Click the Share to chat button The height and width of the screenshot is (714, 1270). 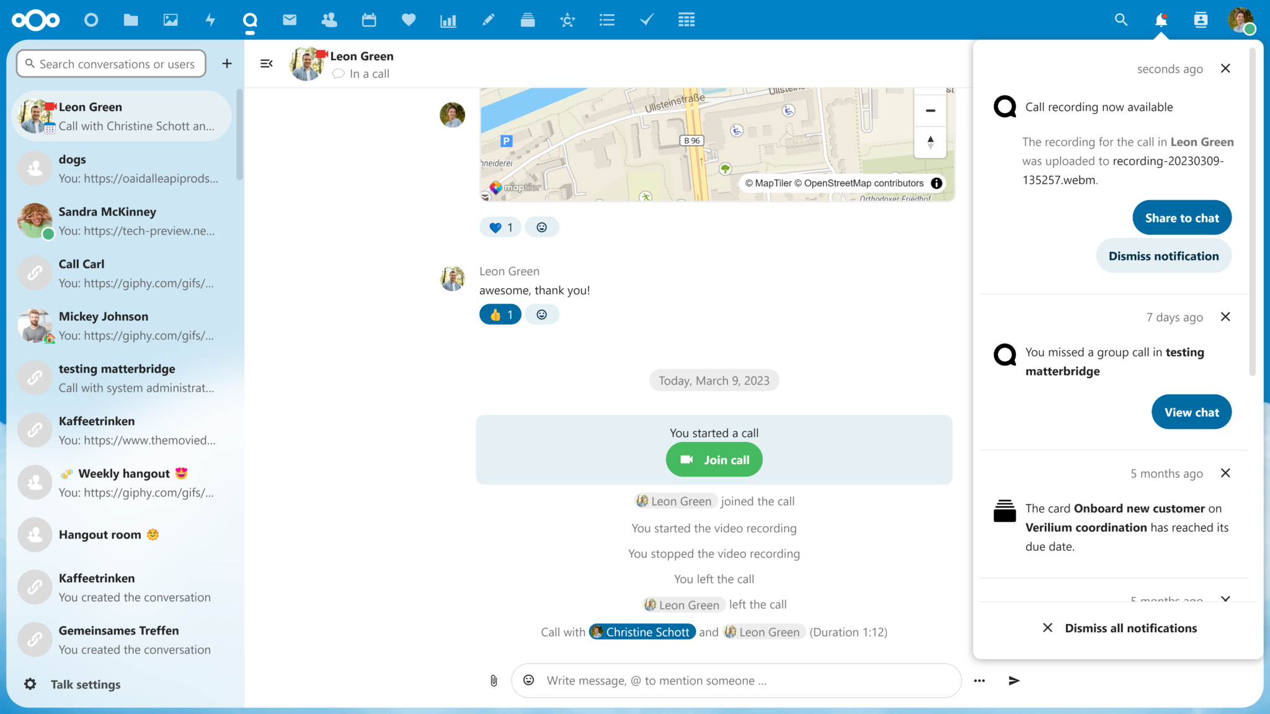(1181, 218)
